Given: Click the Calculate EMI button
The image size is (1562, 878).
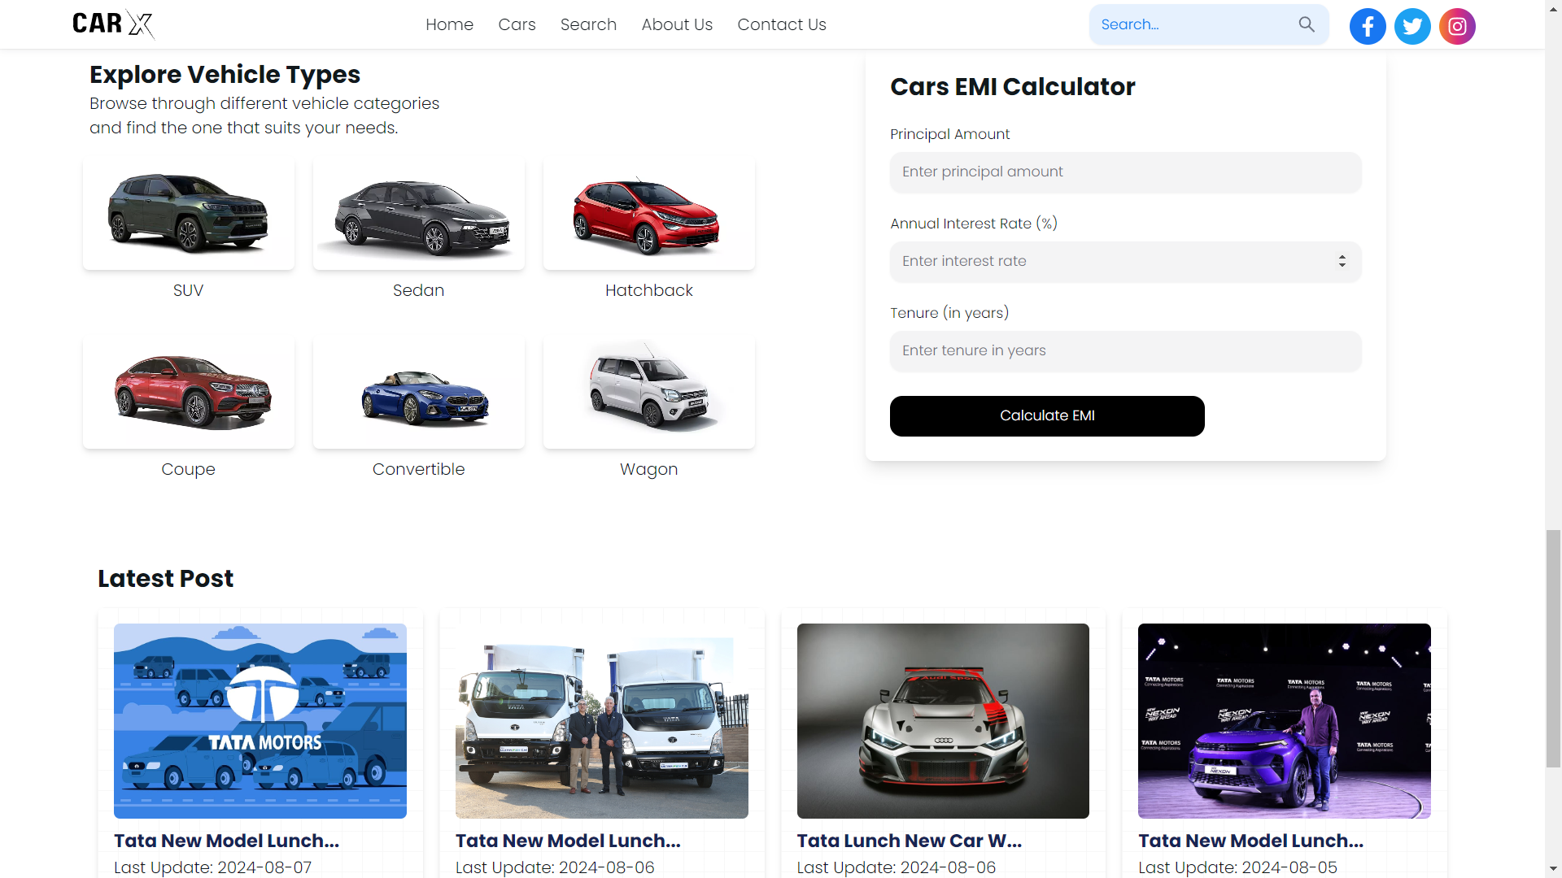Looking at the screenshot, I should pyautogui.click(x=1047, y=415).
